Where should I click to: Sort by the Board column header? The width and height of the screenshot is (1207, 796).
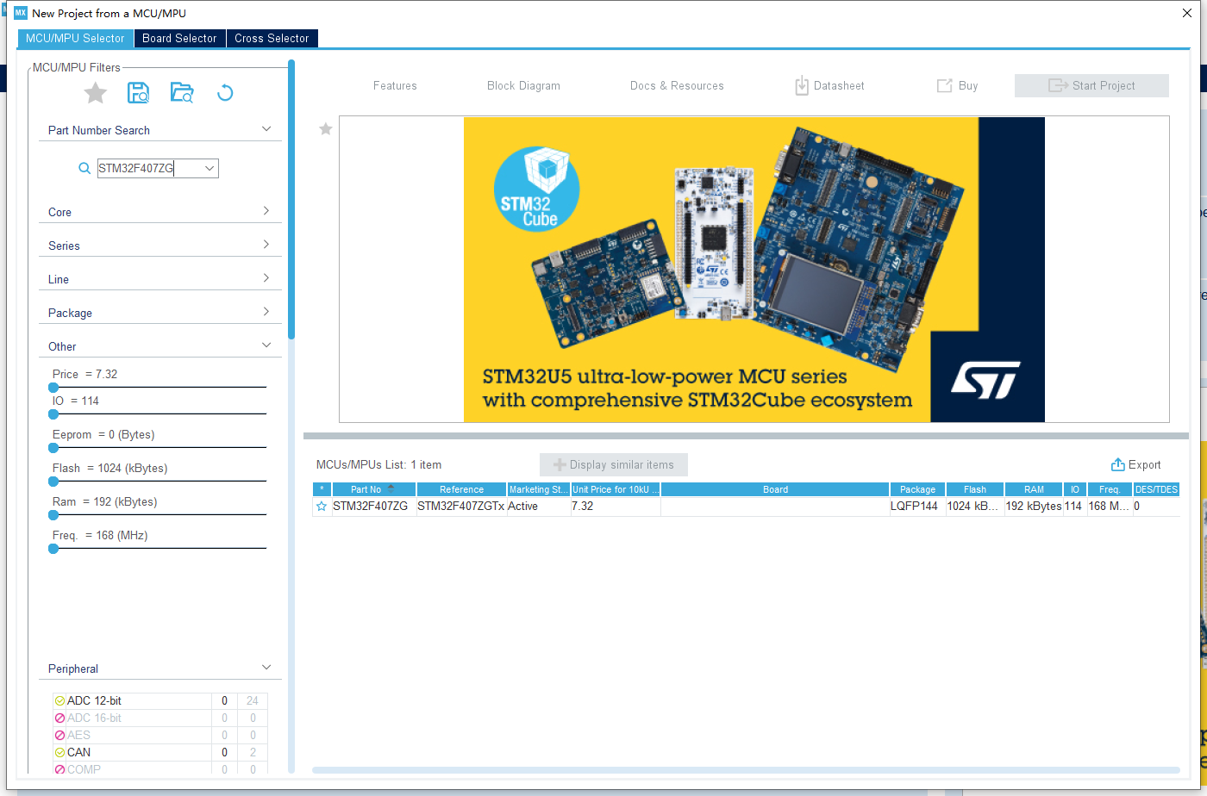pyautogui.click(x=775, y=488)
